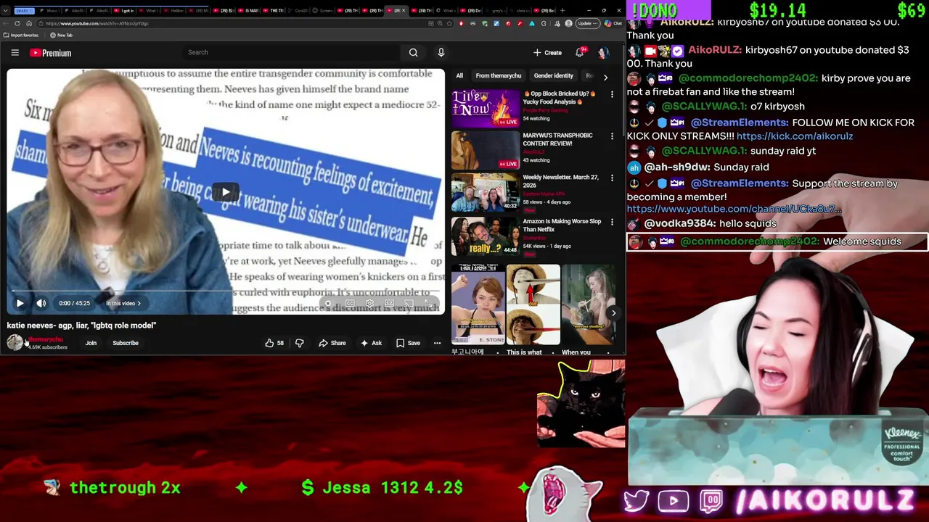Screen dimensions: 929x522
Task: Toggle closed captions in the player
Action: (x=350, y=304)
